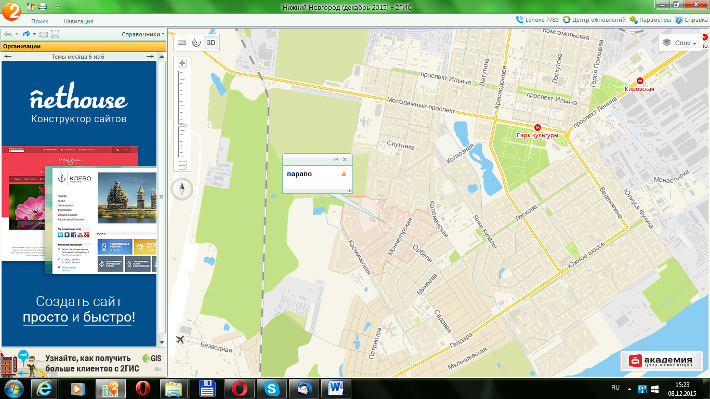Open Справка help
The width and height of the screenshot is (710, 399).
tap(691, 20)
